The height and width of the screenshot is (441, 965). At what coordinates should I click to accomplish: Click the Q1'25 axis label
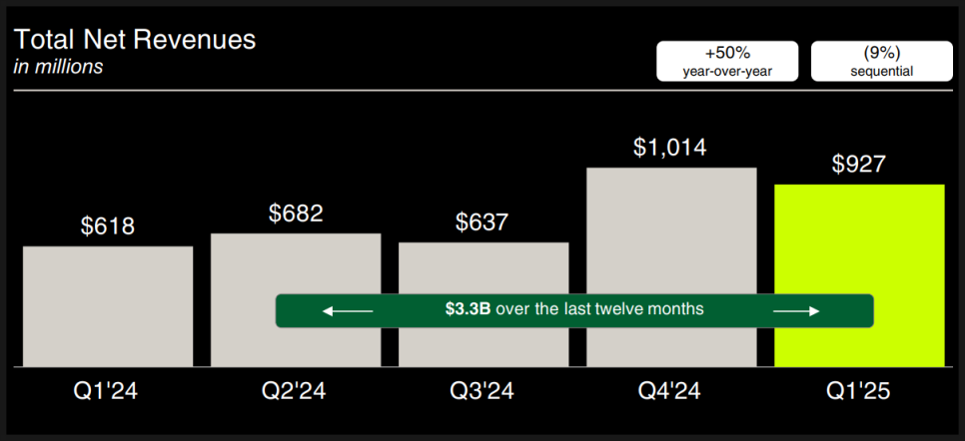pos(860,391)
